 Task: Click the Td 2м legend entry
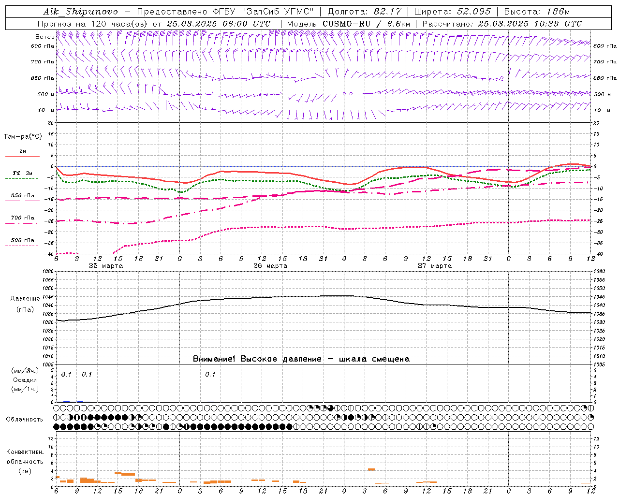(23, 173)
